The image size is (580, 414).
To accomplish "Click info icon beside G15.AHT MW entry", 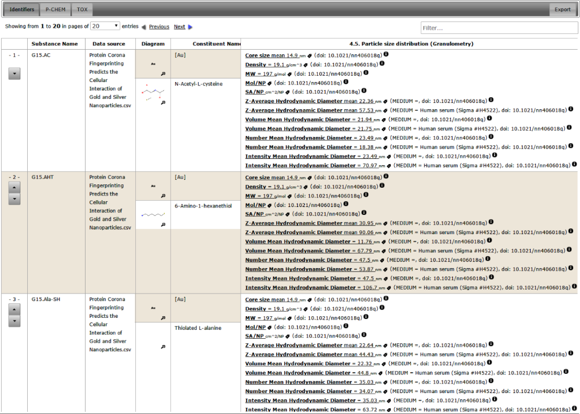I will 365,195.
